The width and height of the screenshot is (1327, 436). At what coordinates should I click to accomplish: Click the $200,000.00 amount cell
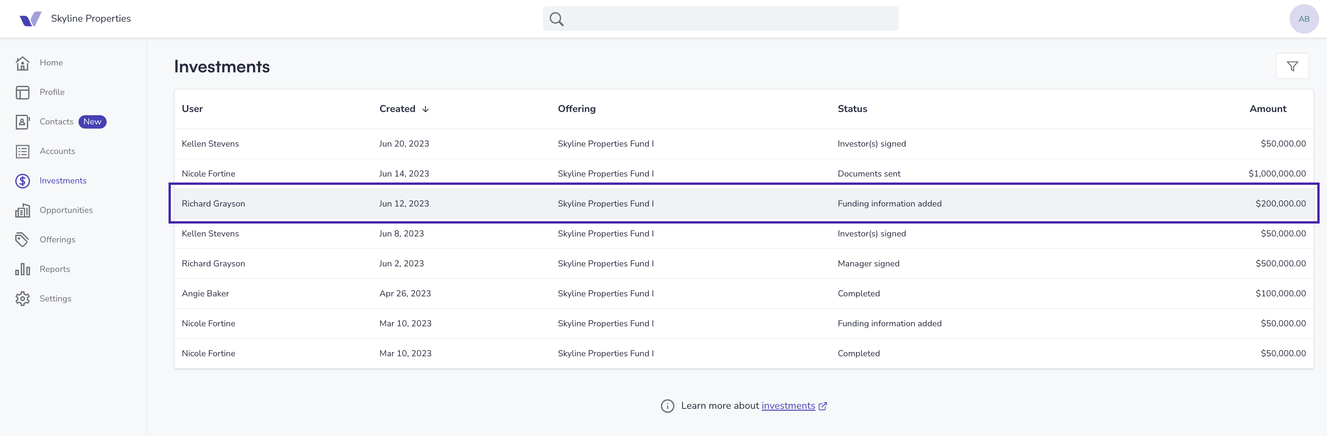(1281, 204)
